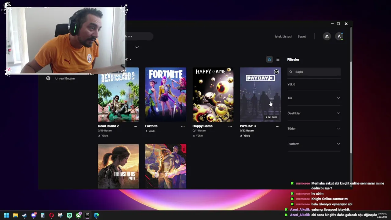The width and height of the screenshot is (391, 220).
Task: Open the three-dot menu for Fortnite
Action: [183, 126]
